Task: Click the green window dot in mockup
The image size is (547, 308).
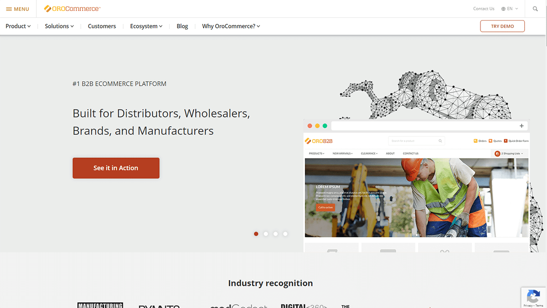Action: coord(325,126)
